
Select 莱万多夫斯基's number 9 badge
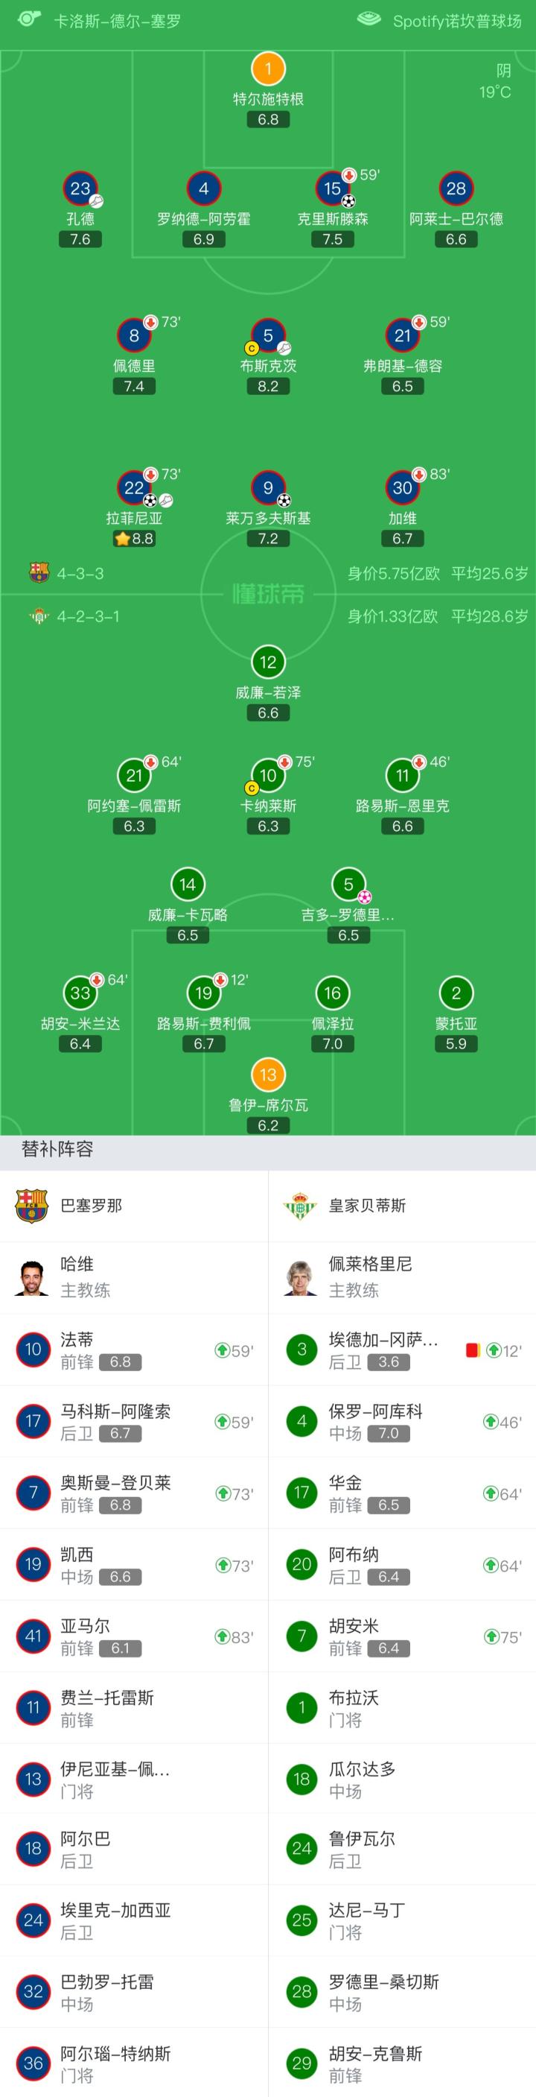point(267,487)
